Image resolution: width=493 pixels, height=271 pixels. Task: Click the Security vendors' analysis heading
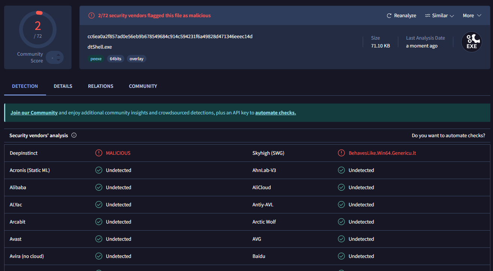39,136
